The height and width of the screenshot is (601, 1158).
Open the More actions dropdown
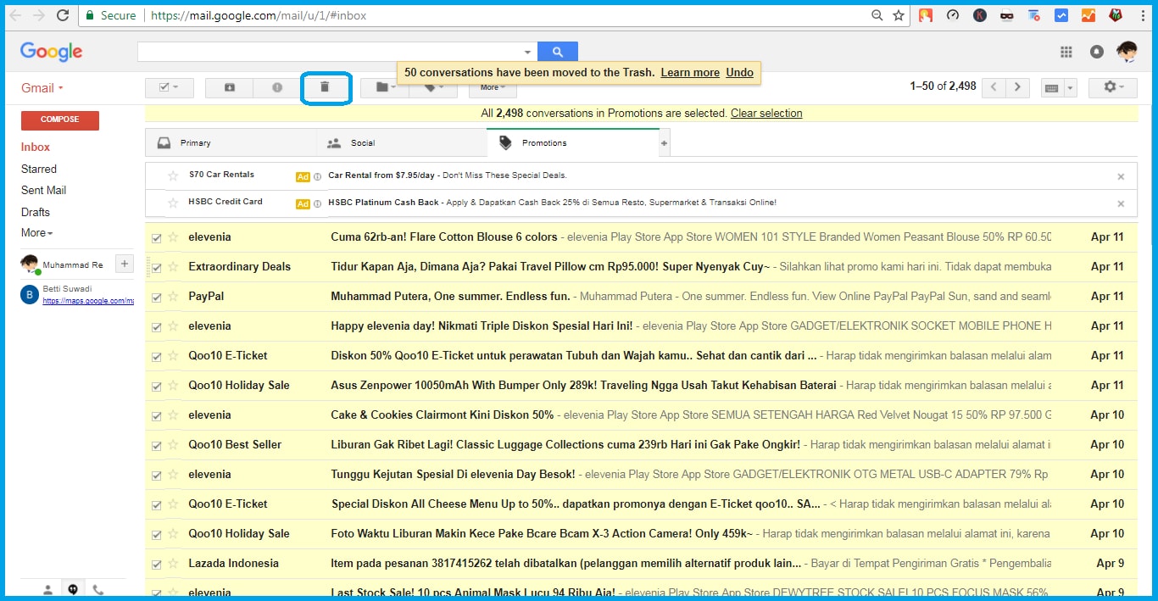(x=493, y=87)
